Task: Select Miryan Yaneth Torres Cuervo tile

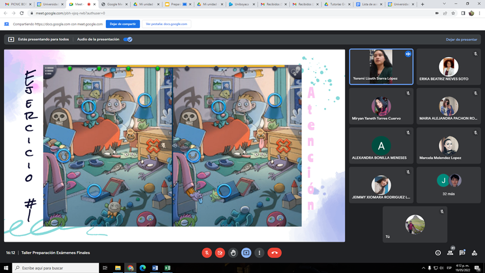Action: tap(381, 106)
